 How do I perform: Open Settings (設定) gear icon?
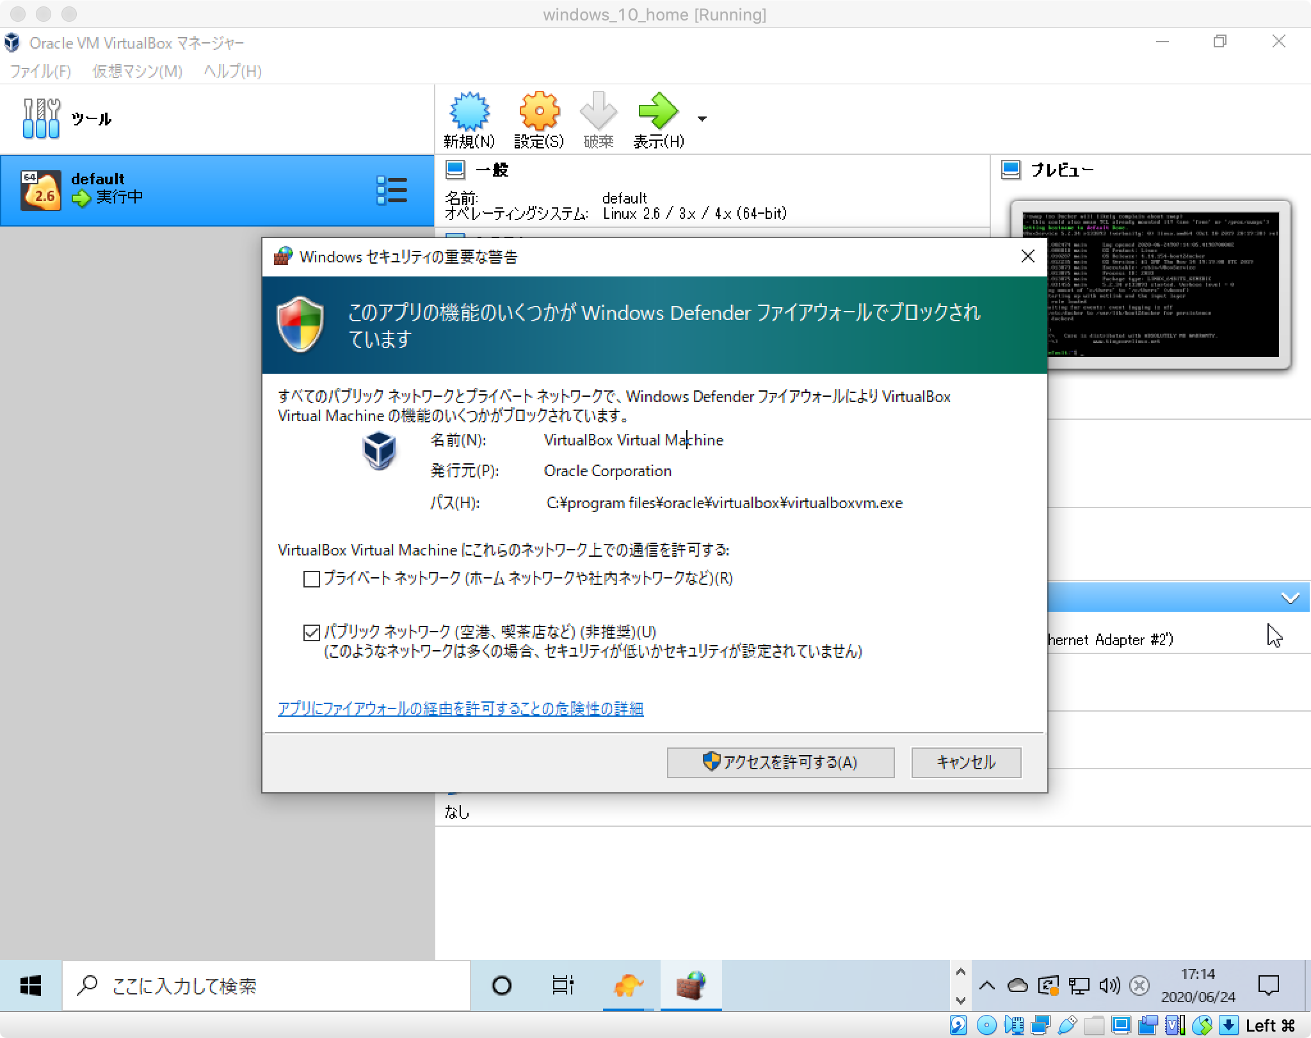coord(539,112)
